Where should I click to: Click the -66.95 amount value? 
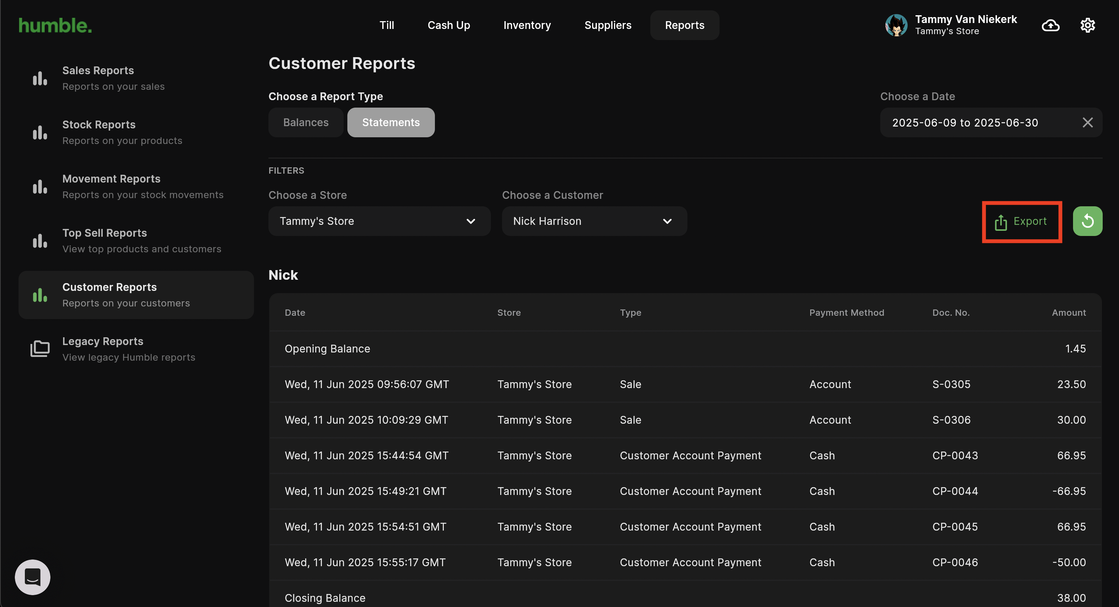coord(1069,491)
